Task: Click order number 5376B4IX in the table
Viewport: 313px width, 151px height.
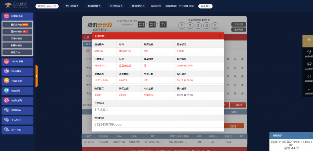Action: pyautogui.click(x=89, y=142)
